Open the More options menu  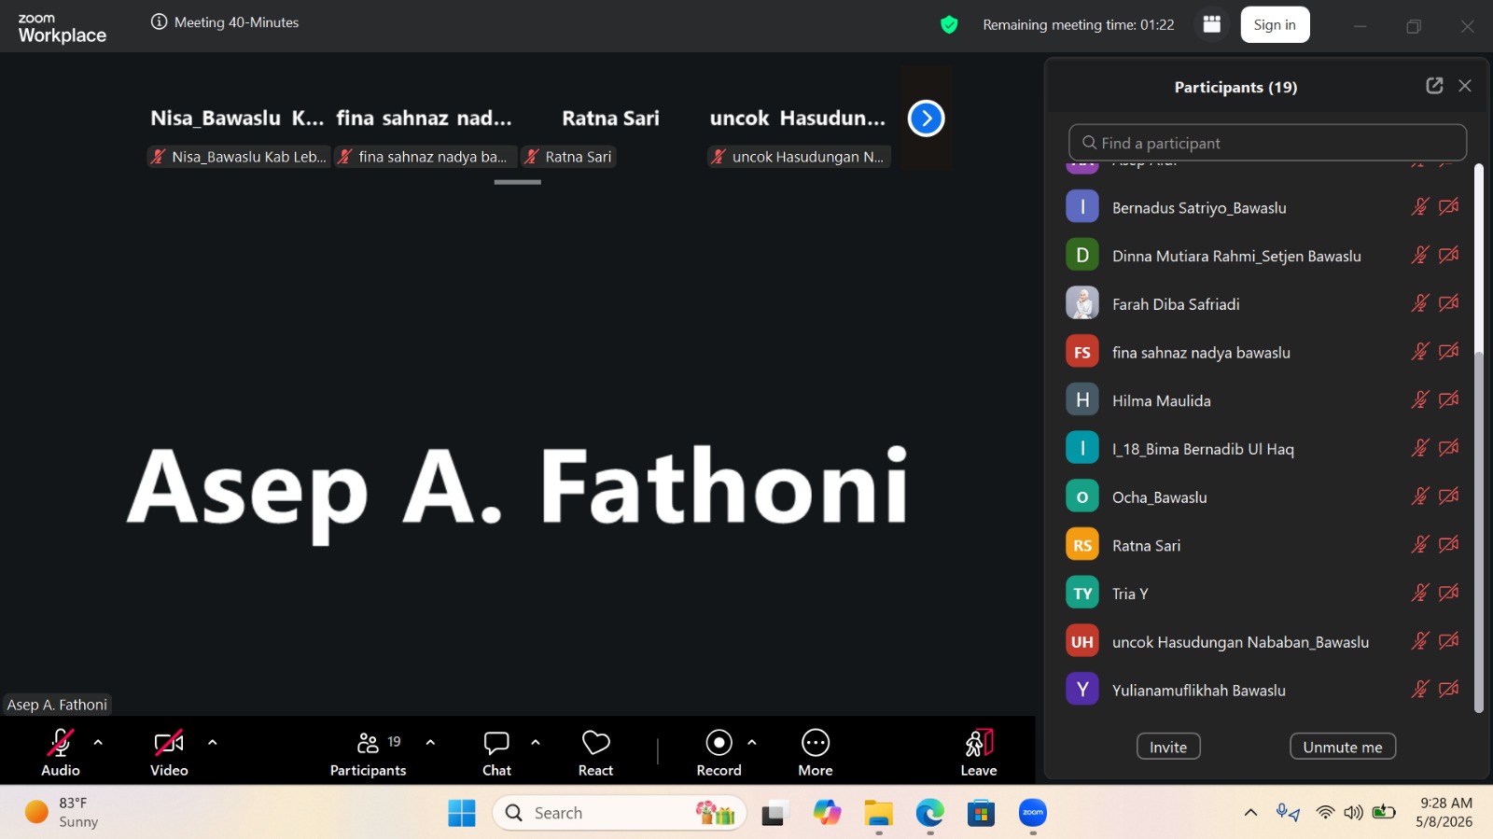tap(816, 752)
